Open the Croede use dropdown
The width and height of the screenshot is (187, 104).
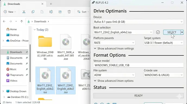tap(164, 75)
